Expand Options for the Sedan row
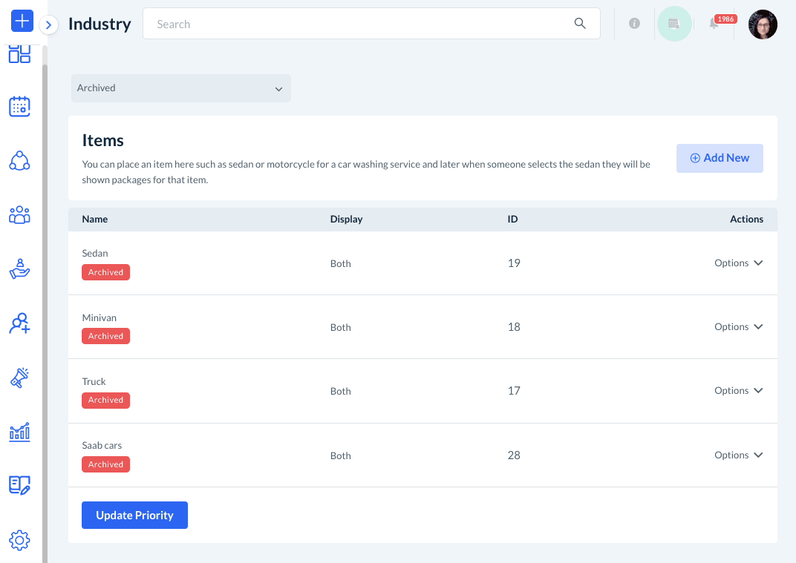This screenshot has height=563, width=796. click(738, 263)
